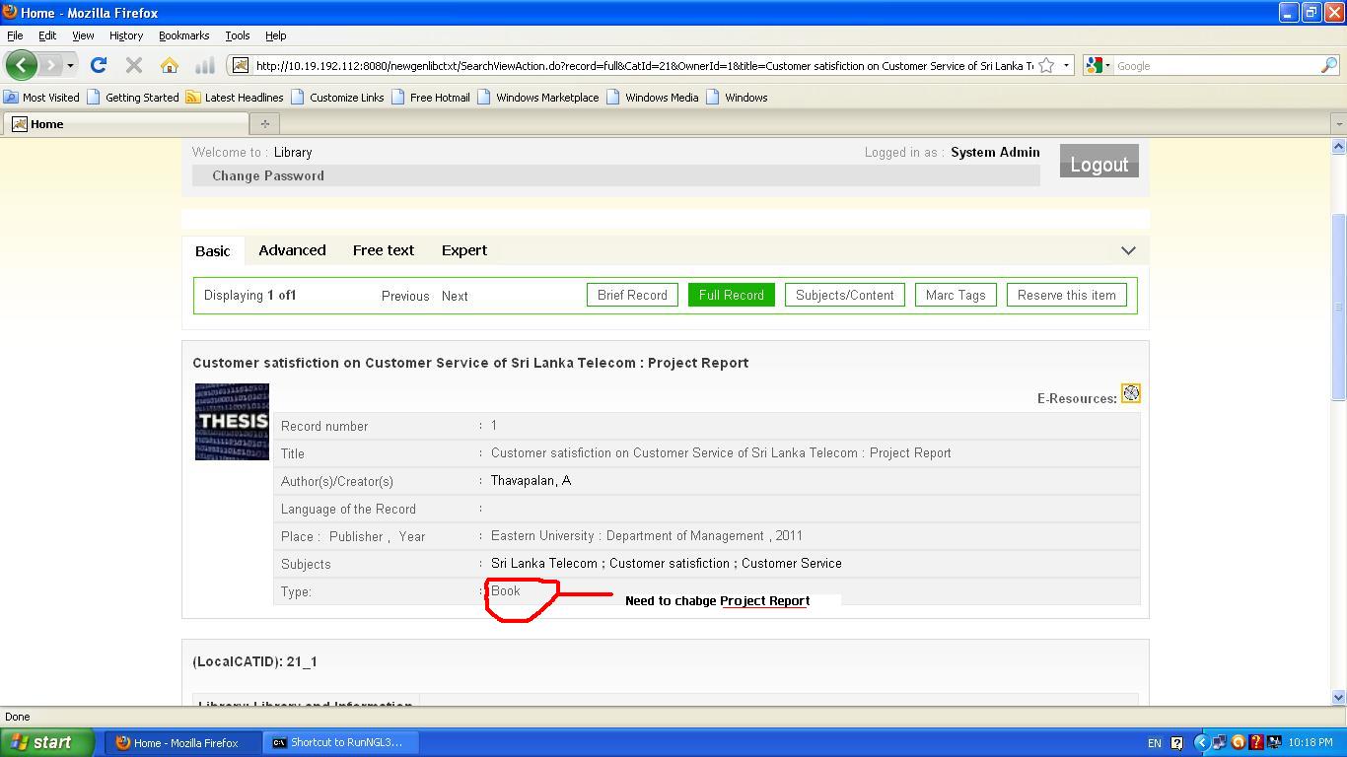This screenshot has width=1347, height=757.
Task: Open the list all tabs dropdown
Action: pyautogui.click(x=1338, y=124)
